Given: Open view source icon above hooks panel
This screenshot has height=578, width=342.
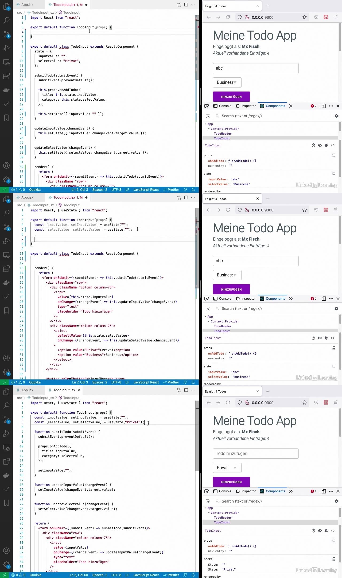Looking at the screenshot, I should point(333,531).
